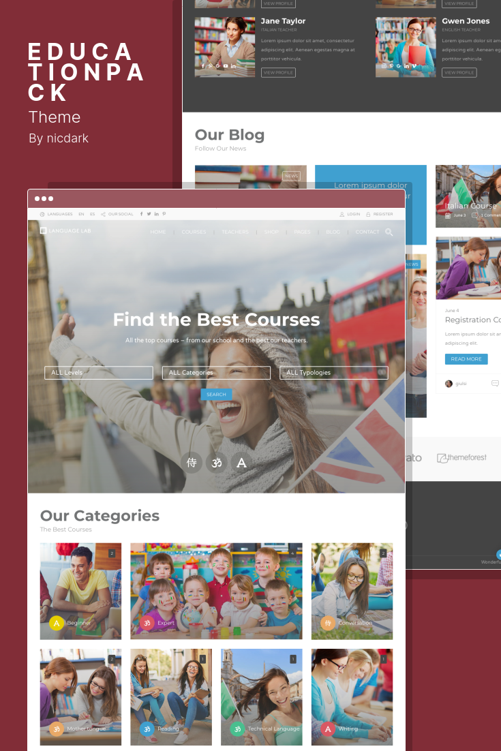This screenshot has height=751, width=501.
Task: Select the Om symbol circle icon in hero
Action: coord(217,463)
